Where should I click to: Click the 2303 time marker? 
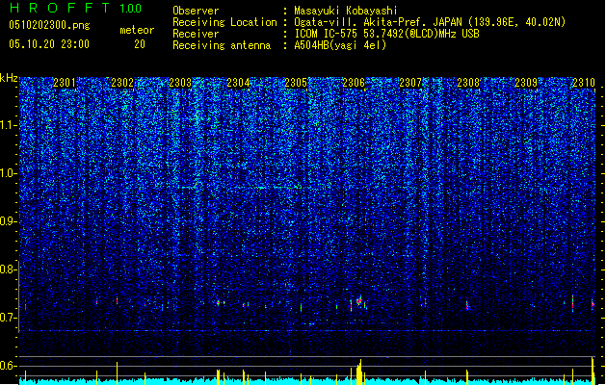(x=180, y=83)
